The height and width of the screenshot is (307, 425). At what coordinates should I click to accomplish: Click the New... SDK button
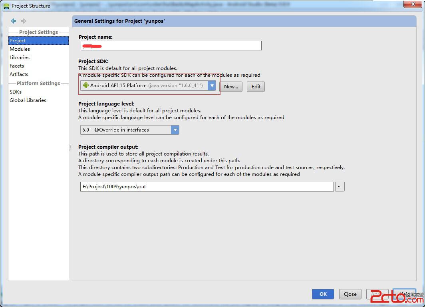click(x=231, y=87)
